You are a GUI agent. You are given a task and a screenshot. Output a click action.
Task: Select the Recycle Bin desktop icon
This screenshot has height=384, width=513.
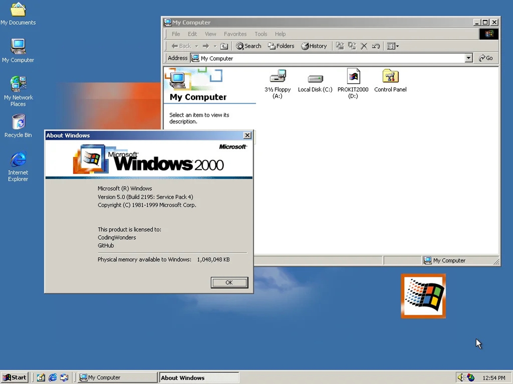(x=18, y=122)
